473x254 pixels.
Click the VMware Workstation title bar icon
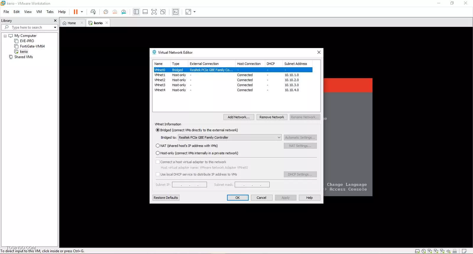[3, 3]
